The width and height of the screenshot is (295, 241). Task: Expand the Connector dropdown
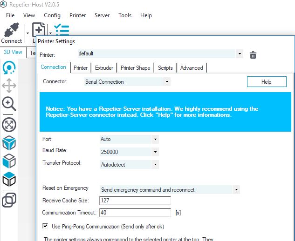click(x=127, y=82)
